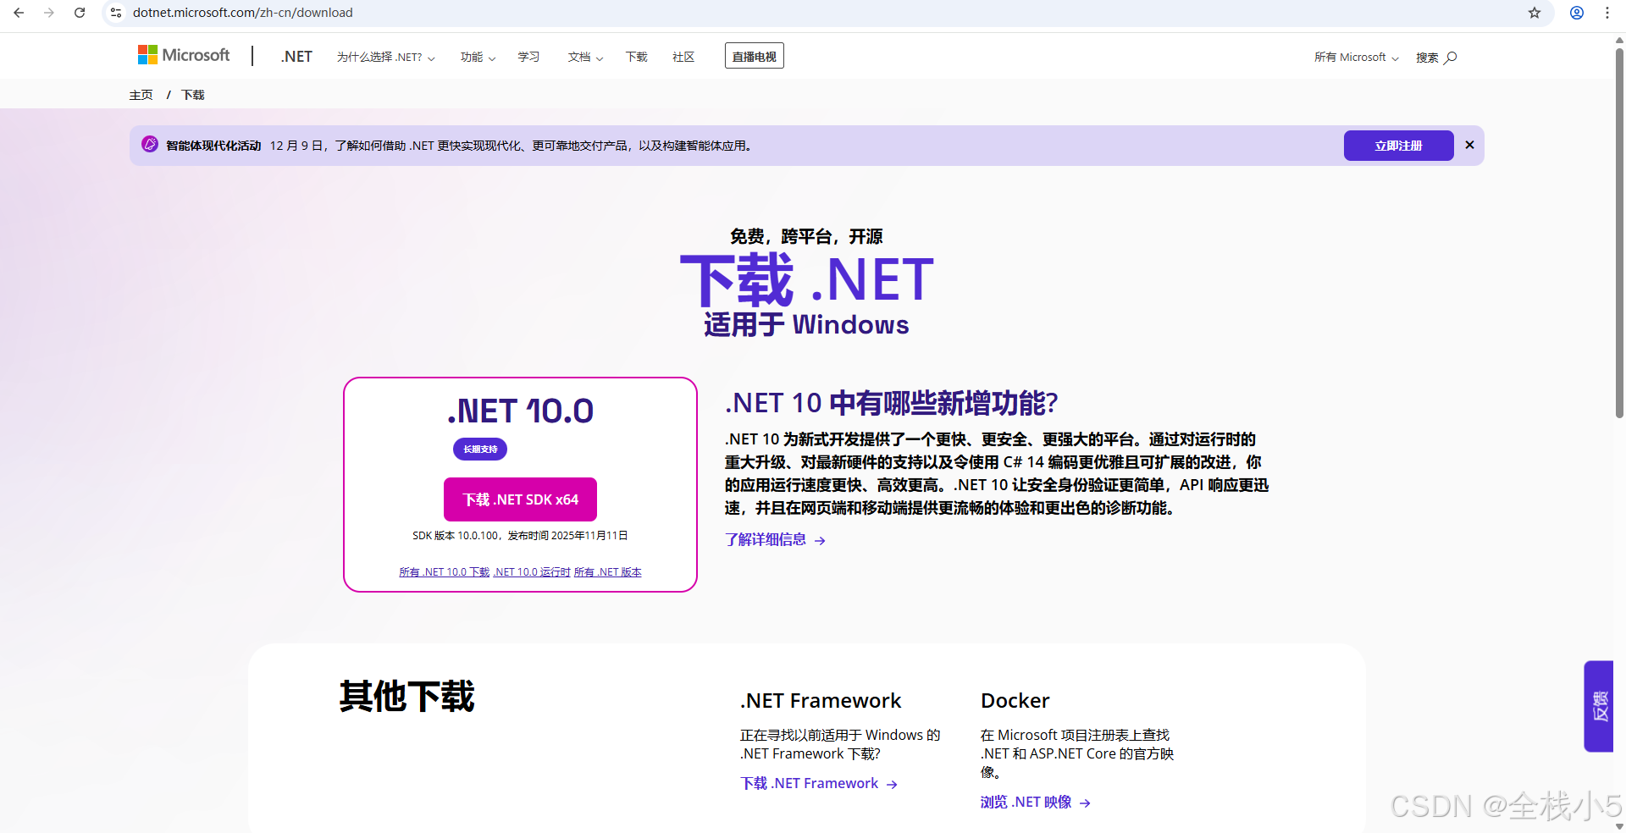Screen dimensions: 1626x833
Task: Expand 为什么选择 .NET? menu
Action: pyautogui.click(x=385, y=57)
